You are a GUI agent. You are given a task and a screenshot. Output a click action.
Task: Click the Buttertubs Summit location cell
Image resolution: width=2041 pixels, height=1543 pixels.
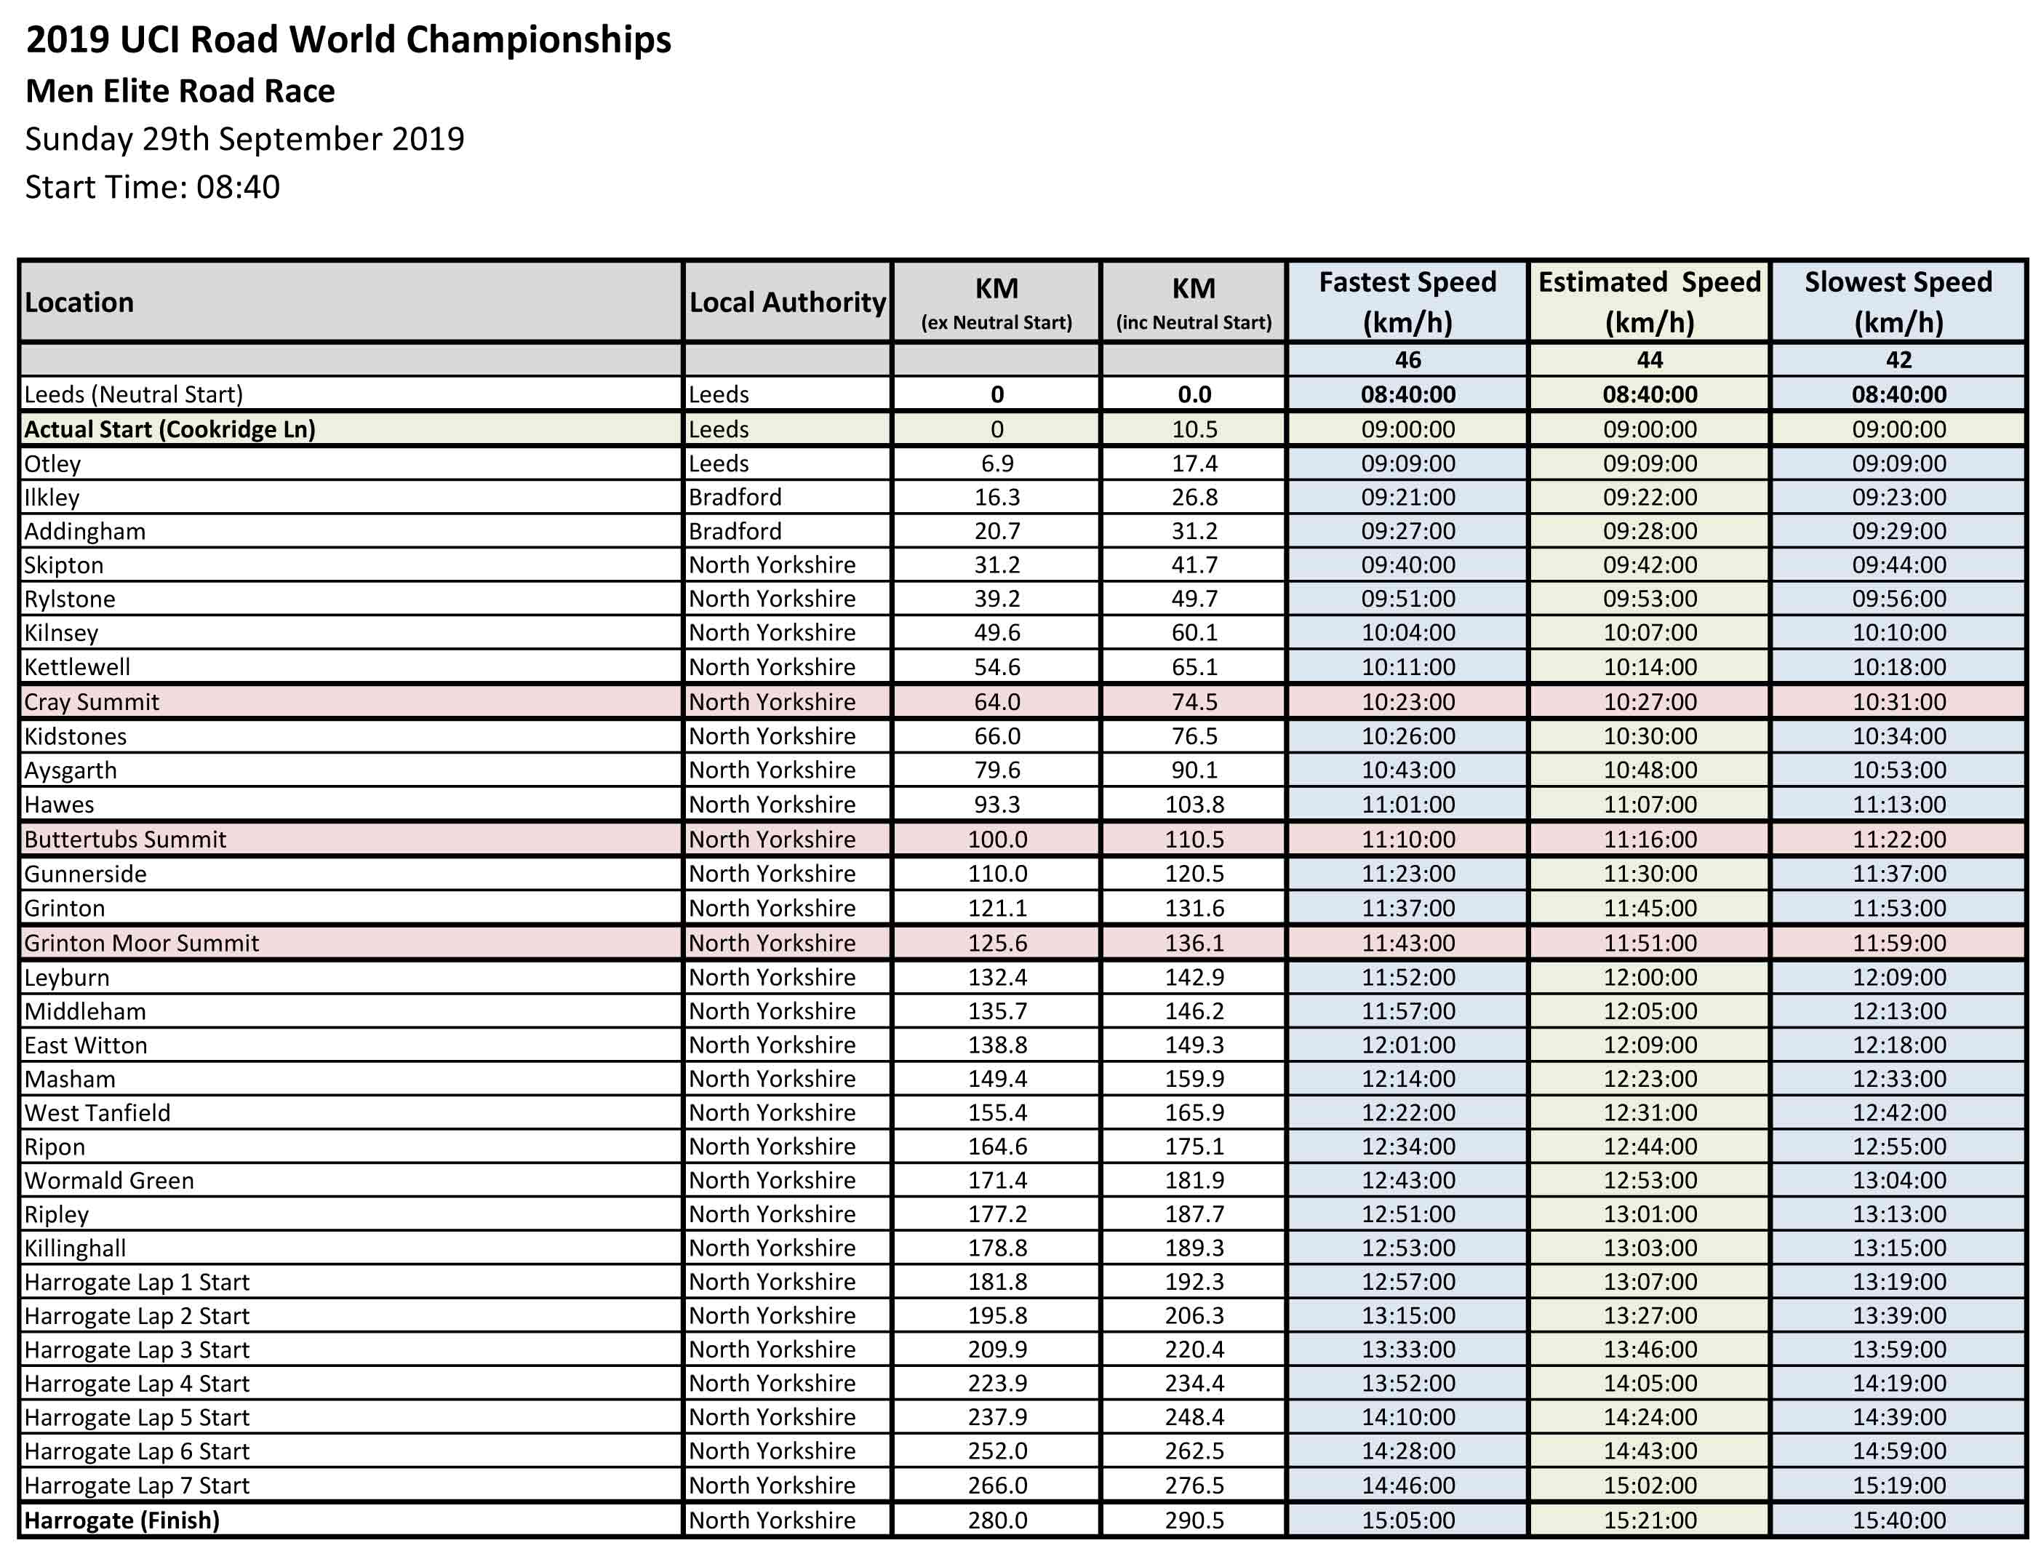point(126,840)
